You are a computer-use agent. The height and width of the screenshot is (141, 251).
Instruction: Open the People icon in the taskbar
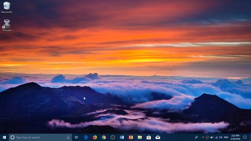tap(196, 137)
